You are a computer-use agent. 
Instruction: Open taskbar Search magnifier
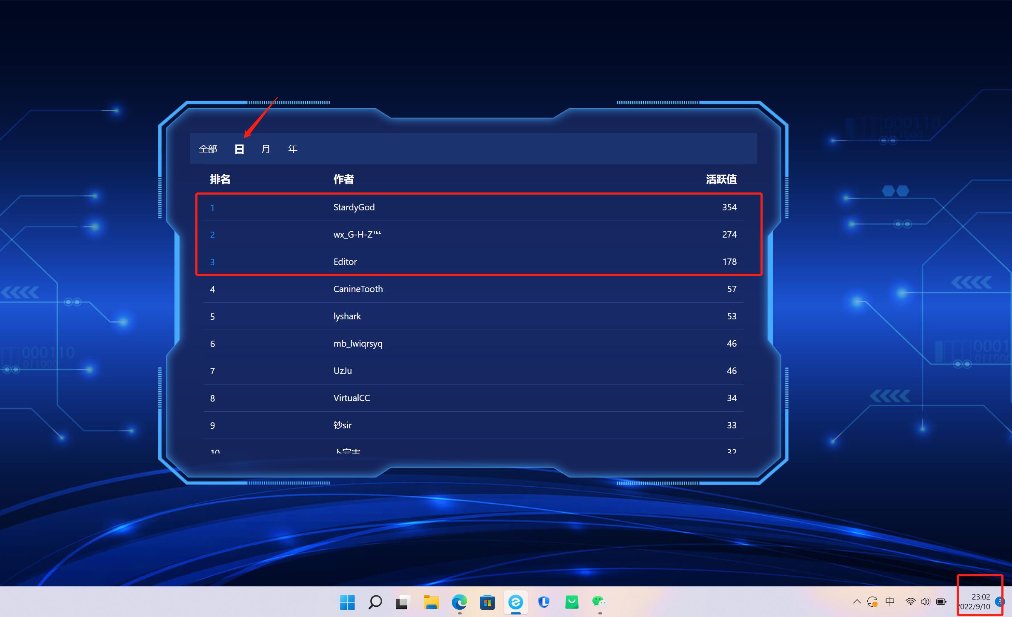(x=375, y=602)
